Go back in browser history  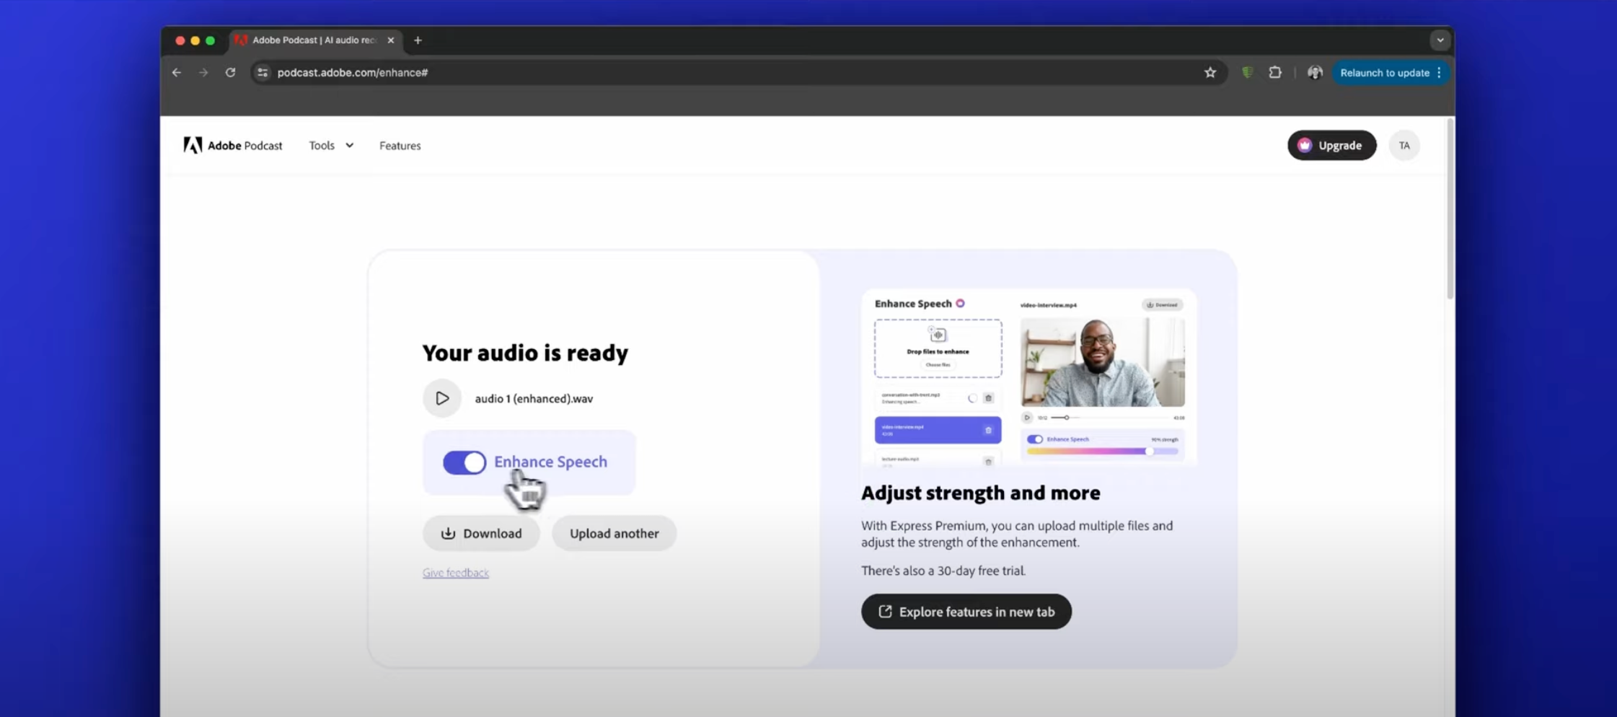tap(177, 72)
